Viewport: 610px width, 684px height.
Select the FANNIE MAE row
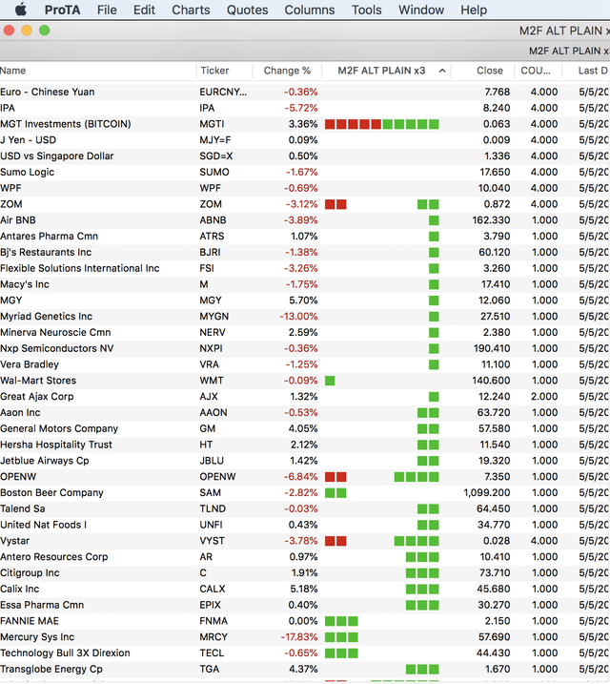tap(305, 621)
